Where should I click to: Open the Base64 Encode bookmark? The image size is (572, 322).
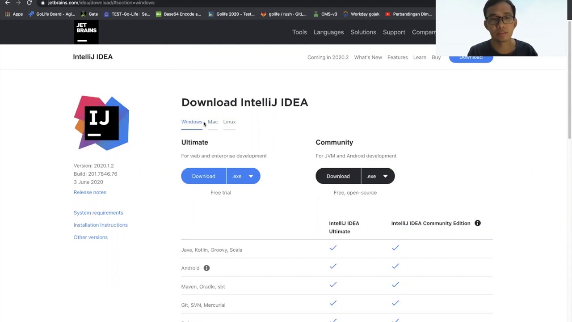[x=178, y=14]
